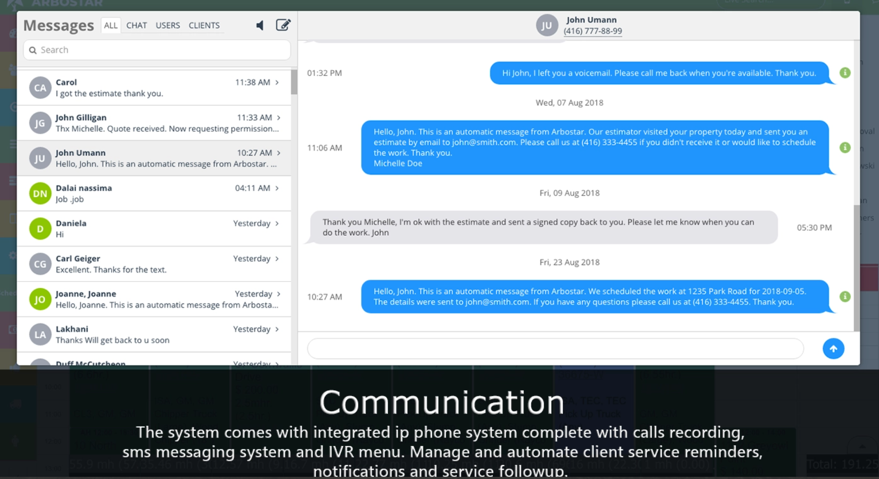Focus the message compose field
This screenshot has height=479, width=879.
[555, 349]
